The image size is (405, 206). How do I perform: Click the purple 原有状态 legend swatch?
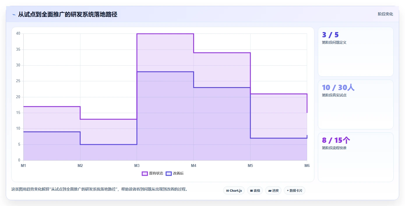coord(145,173)
